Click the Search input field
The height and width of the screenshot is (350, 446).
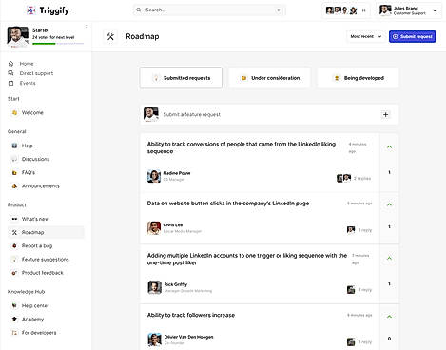coord(209,10)
